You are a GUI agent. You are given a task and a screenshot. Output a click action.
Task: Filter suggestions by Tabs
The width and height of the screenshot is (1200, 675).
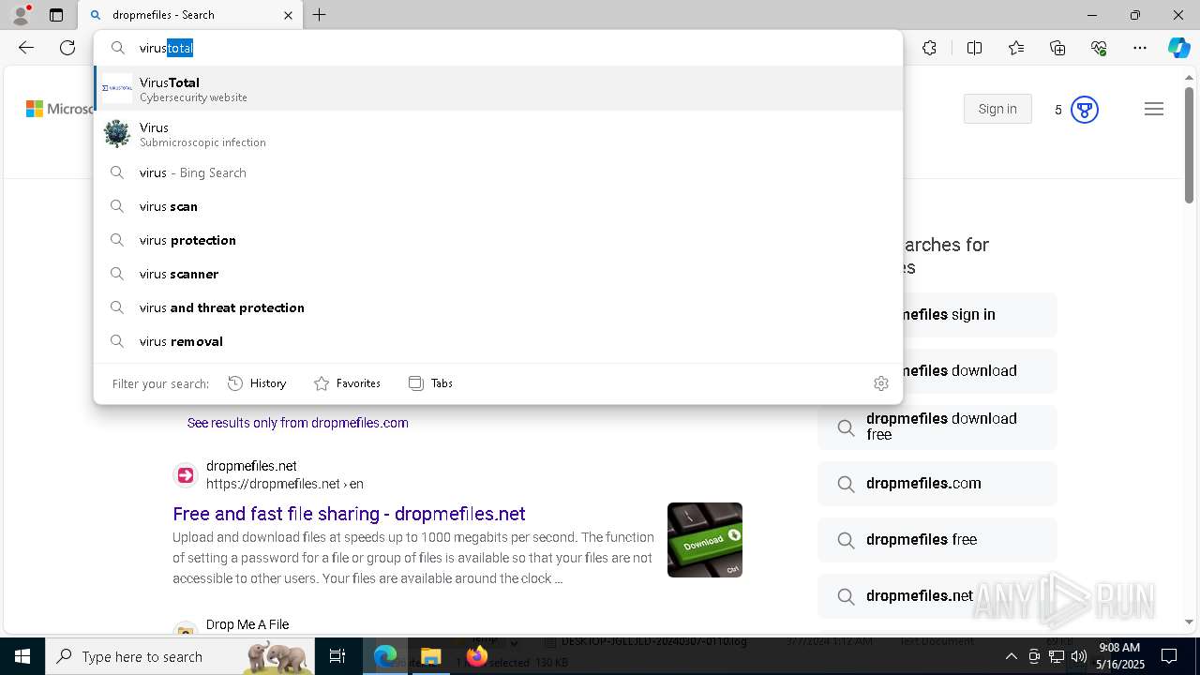pyautogui.click(x=430, y=382)
